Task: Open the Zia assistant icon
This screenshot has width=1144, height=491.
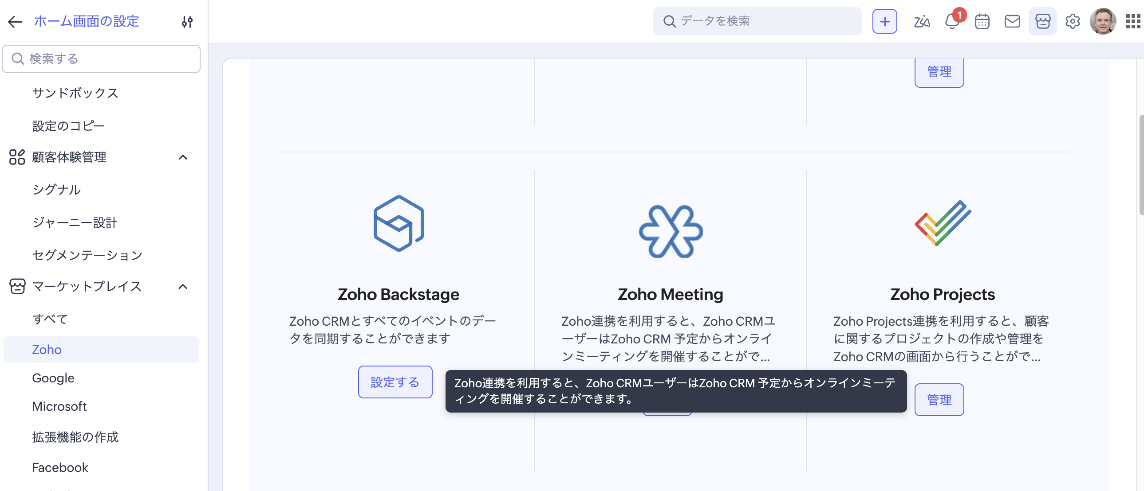Action: [922, 21]
